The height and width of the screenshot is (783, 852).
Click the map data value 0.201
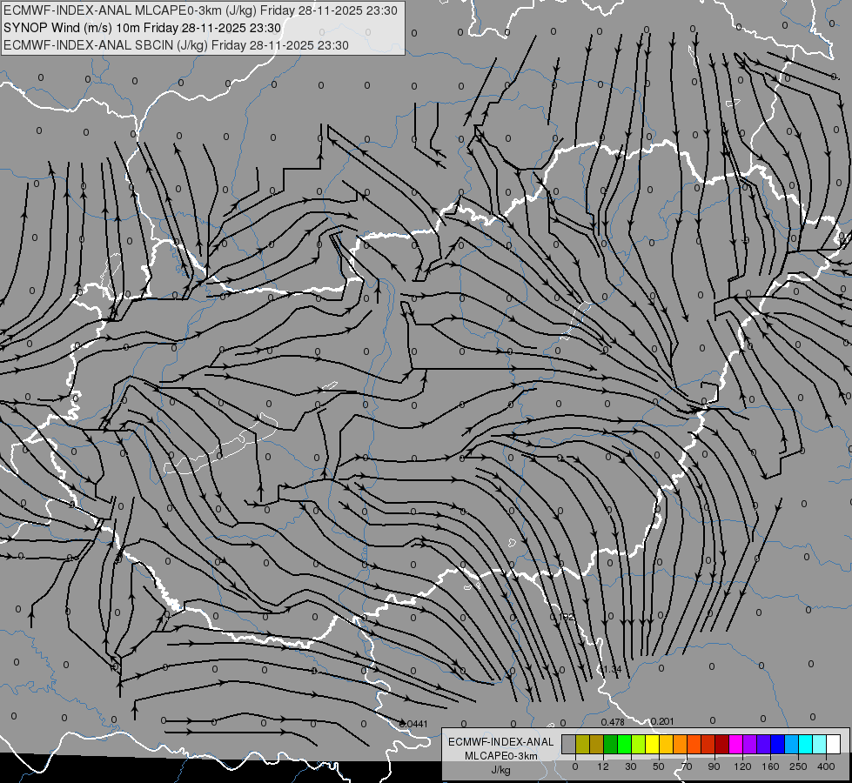661,721
